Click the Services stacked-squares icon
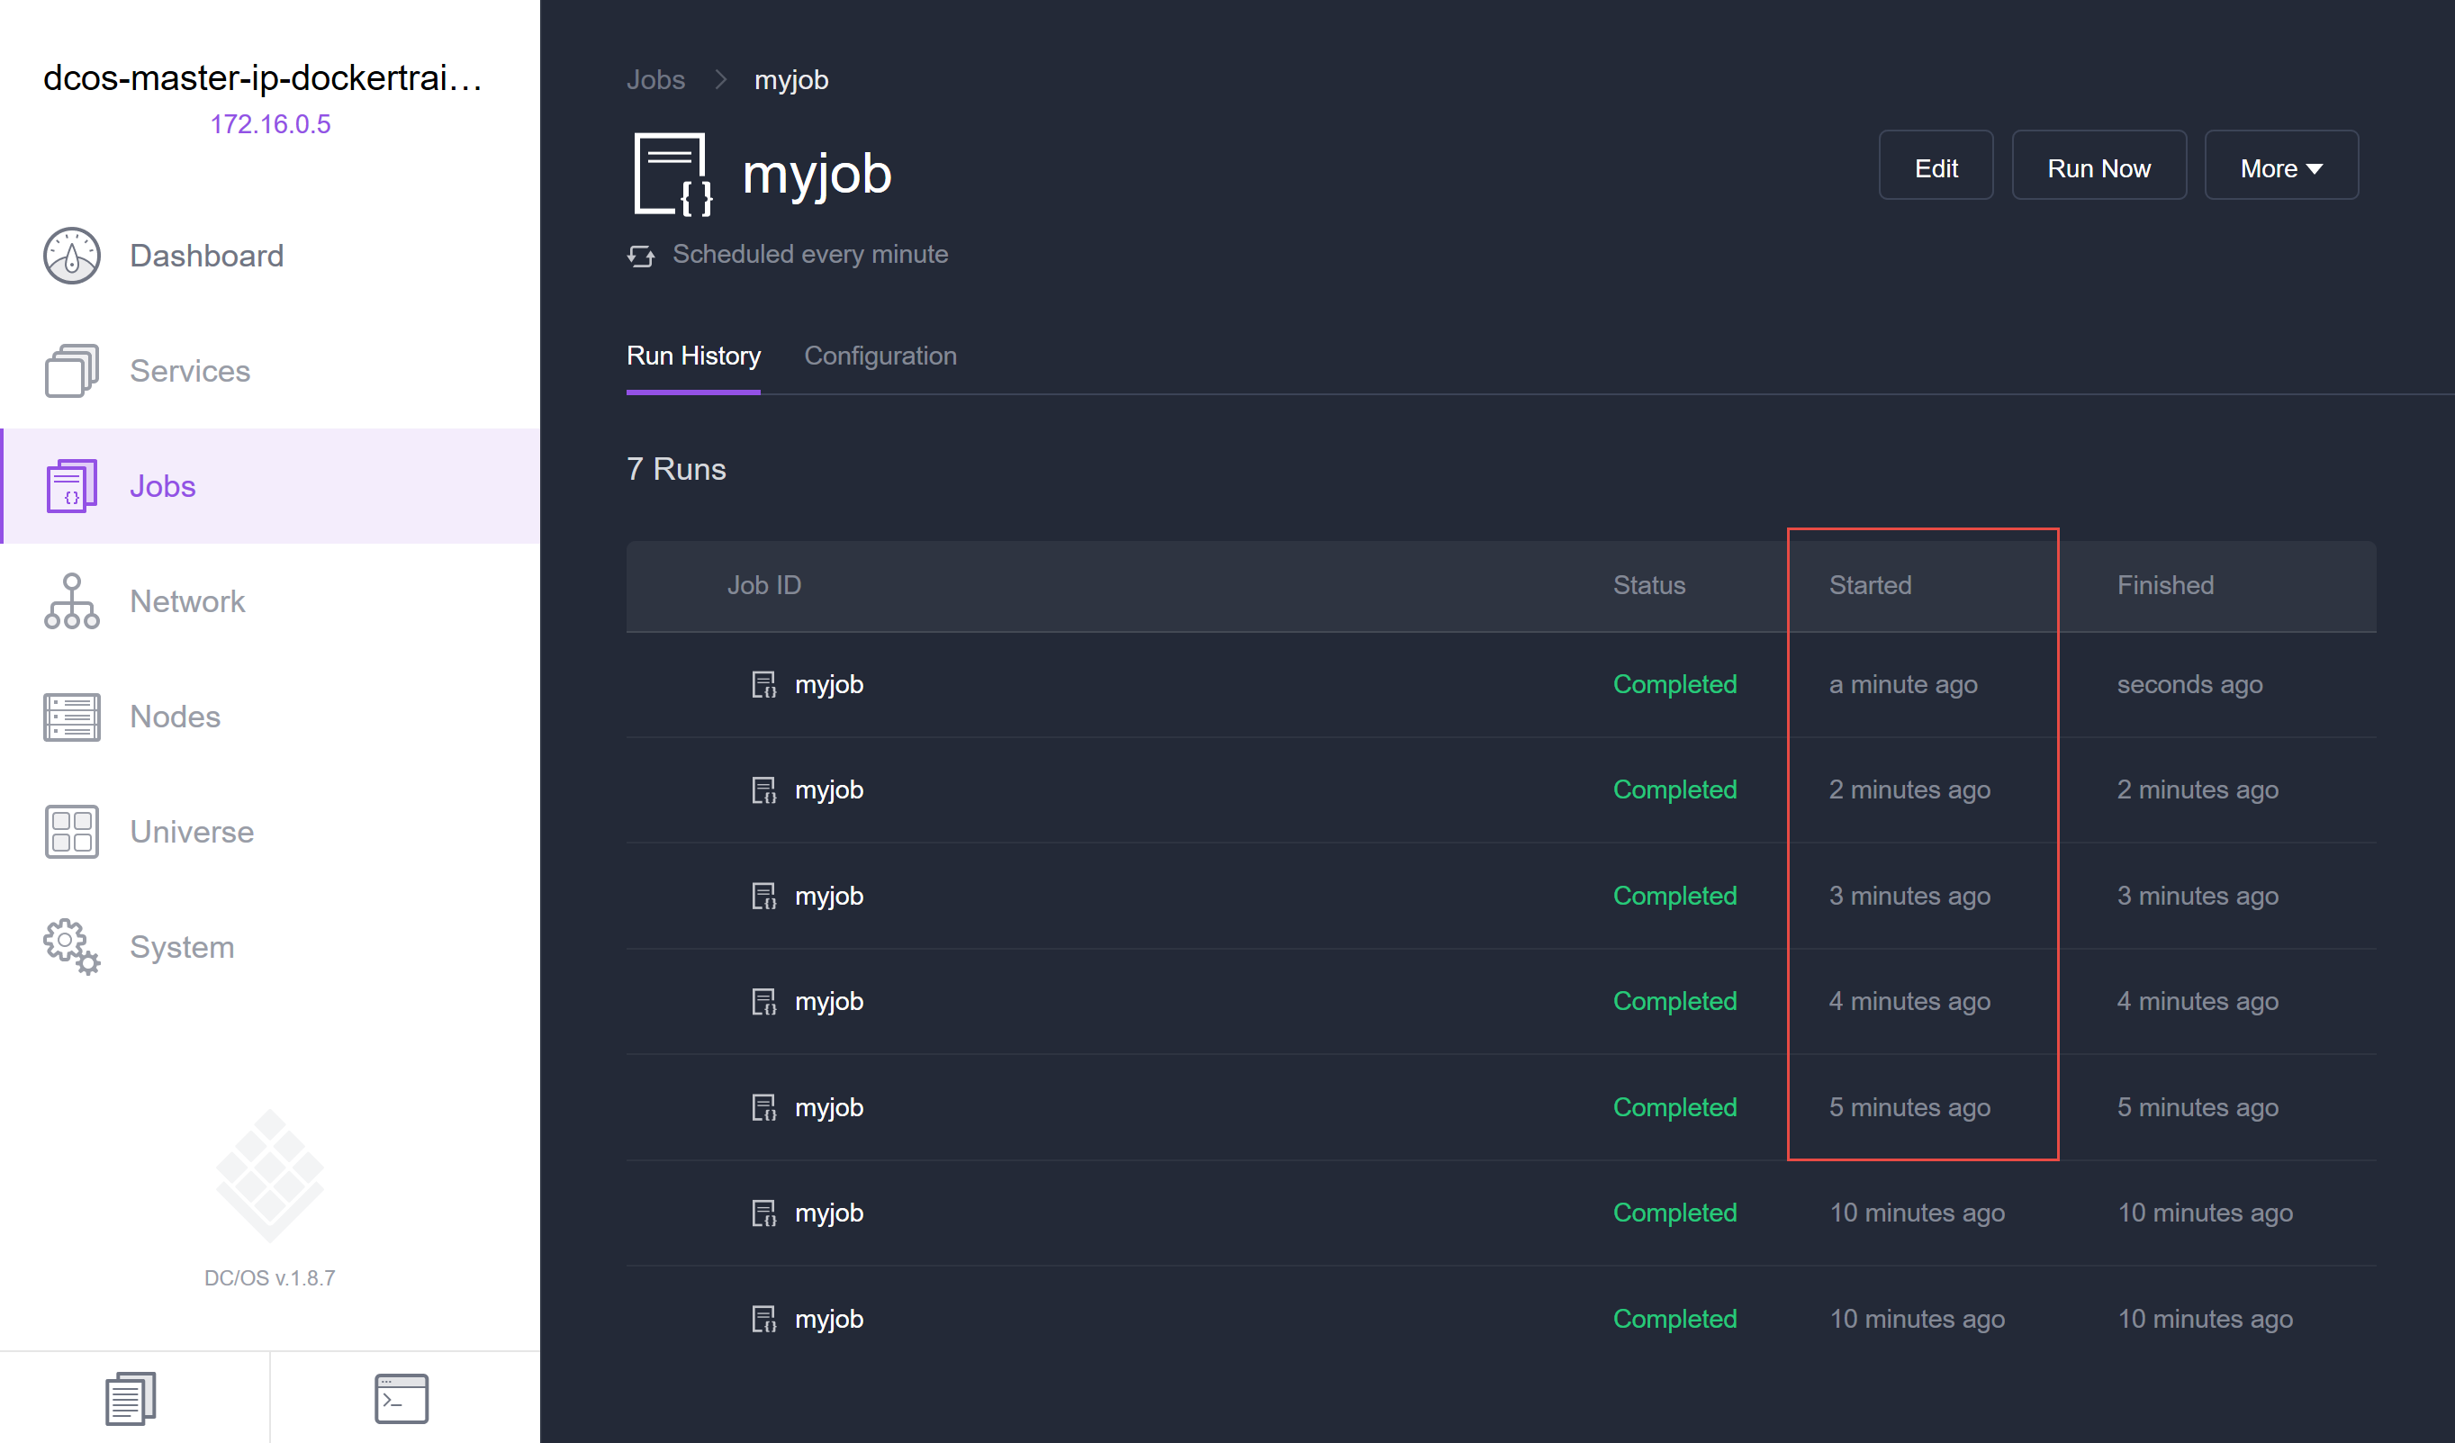 (x=71, y=371)
